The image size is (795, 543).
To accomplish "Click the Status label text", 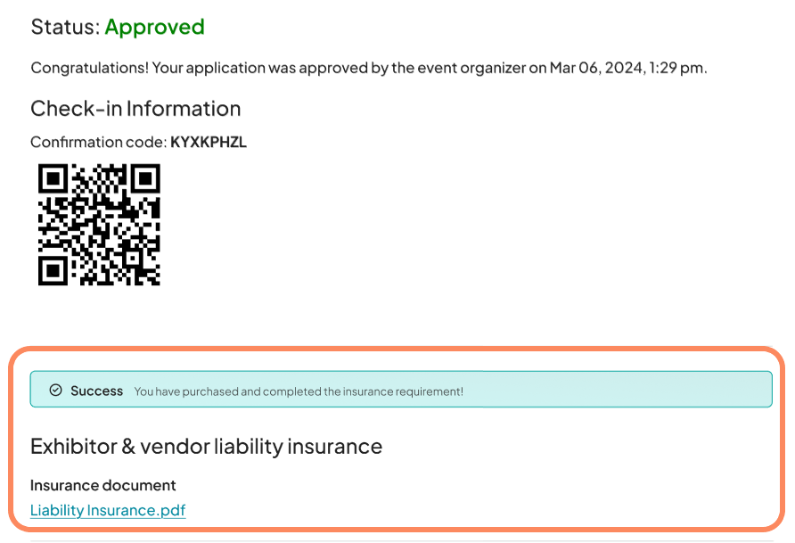I will pos(65,27).
